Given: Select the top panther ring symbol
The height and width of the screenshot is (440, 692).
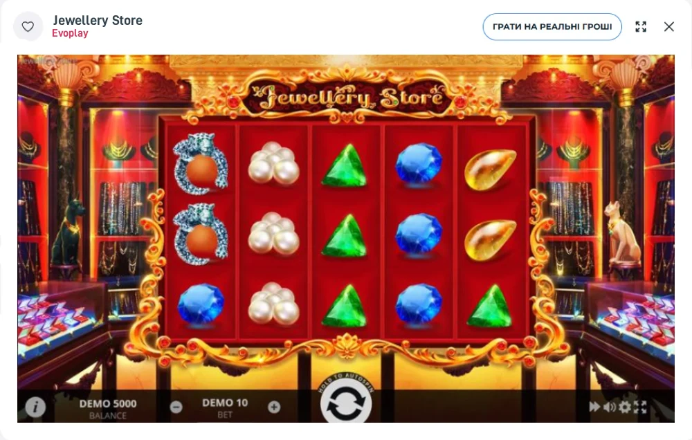Looking at the screenshot, I should pos(201,164).
